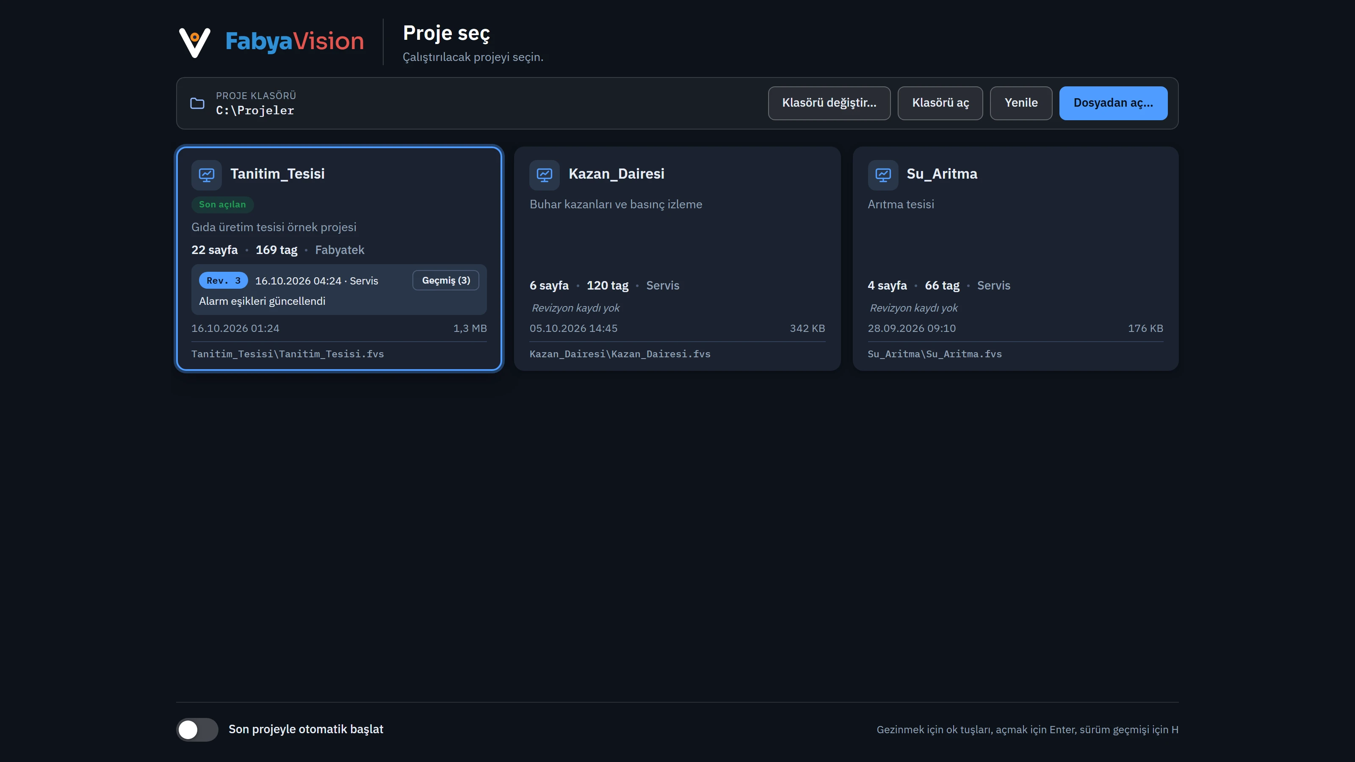Click the '1,3 MB' file size
The height and width of the screenshot is (762, 1355).
pos(470,329)
